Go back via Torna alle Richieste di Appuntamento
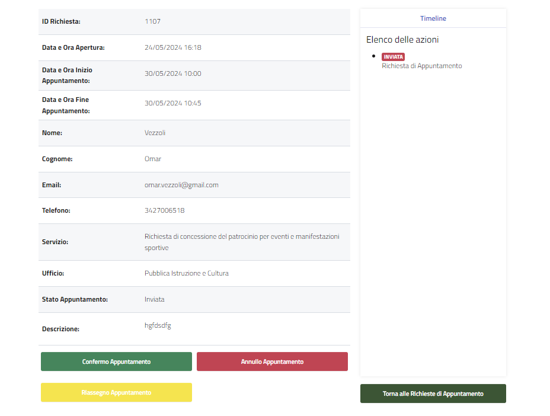The height and width of the screenshot is (416, 550). 433,393
